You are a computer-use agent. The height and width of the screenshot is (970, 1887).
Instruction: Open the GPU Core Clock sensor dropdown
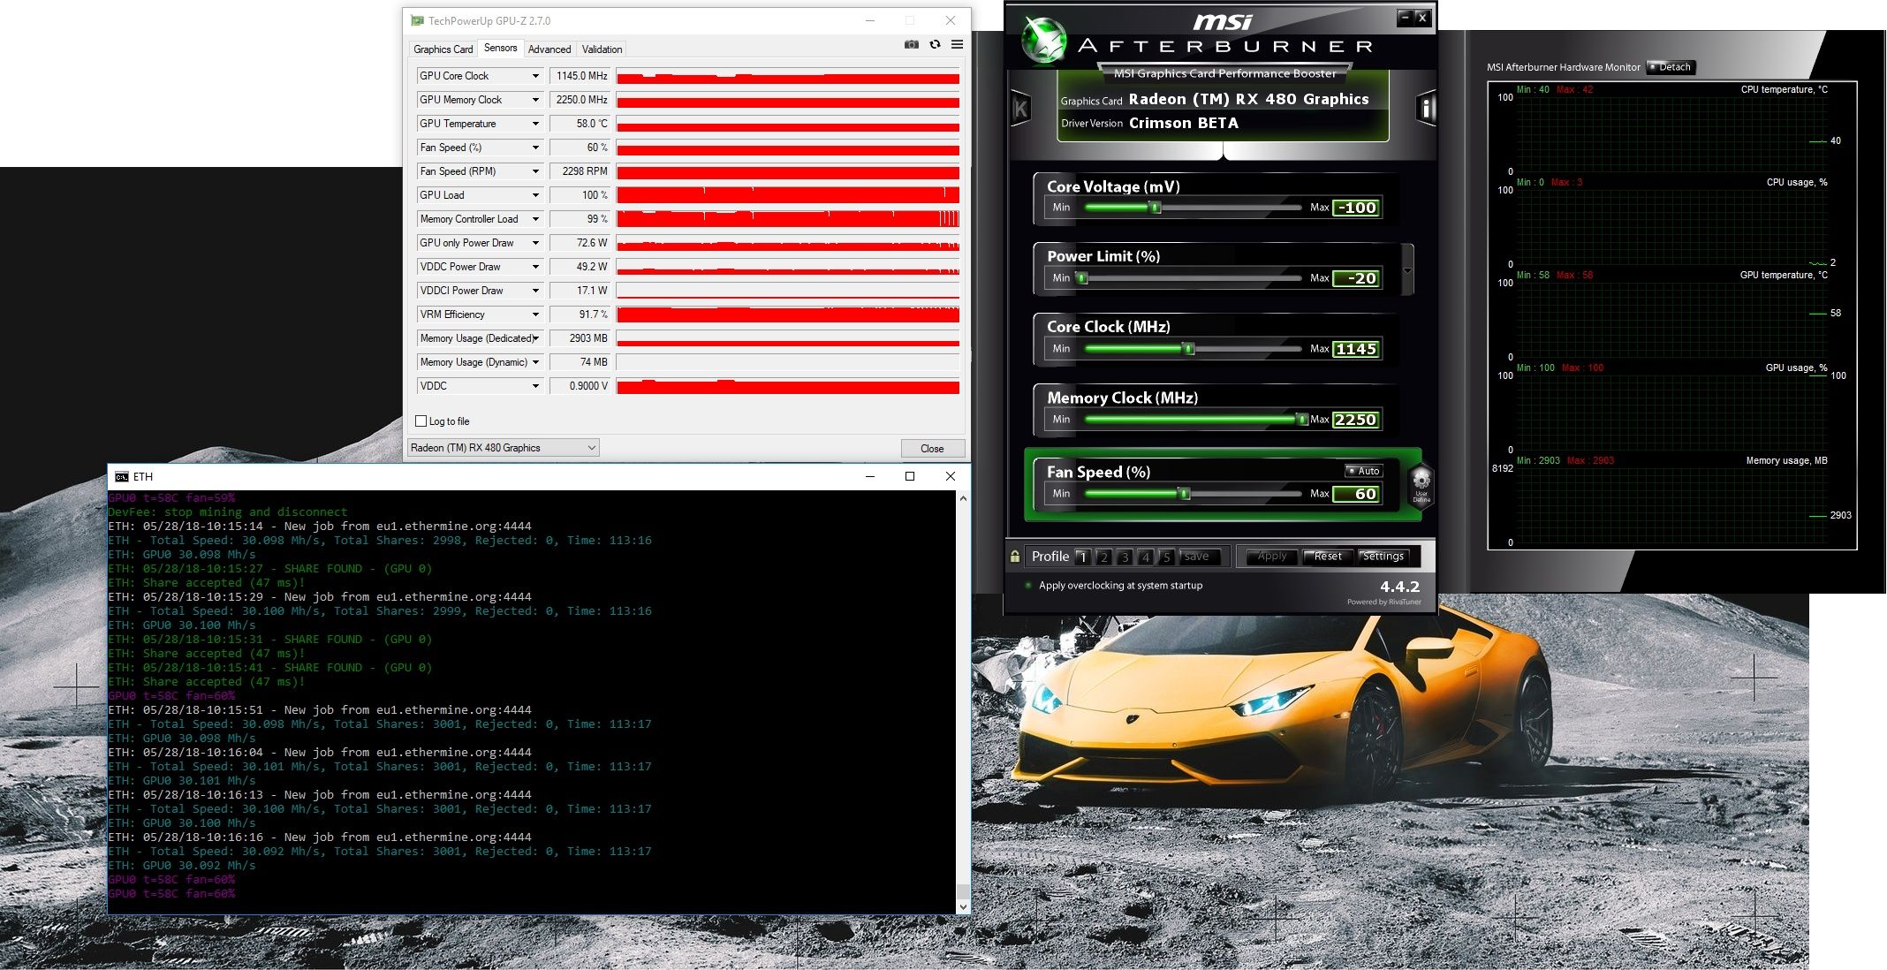pos(535,76)
